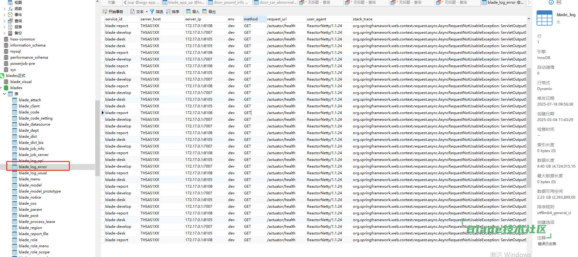Viewport: 578px width, 257px height.
Task: Expand the 函数 functions node
Action: point(4,9)
